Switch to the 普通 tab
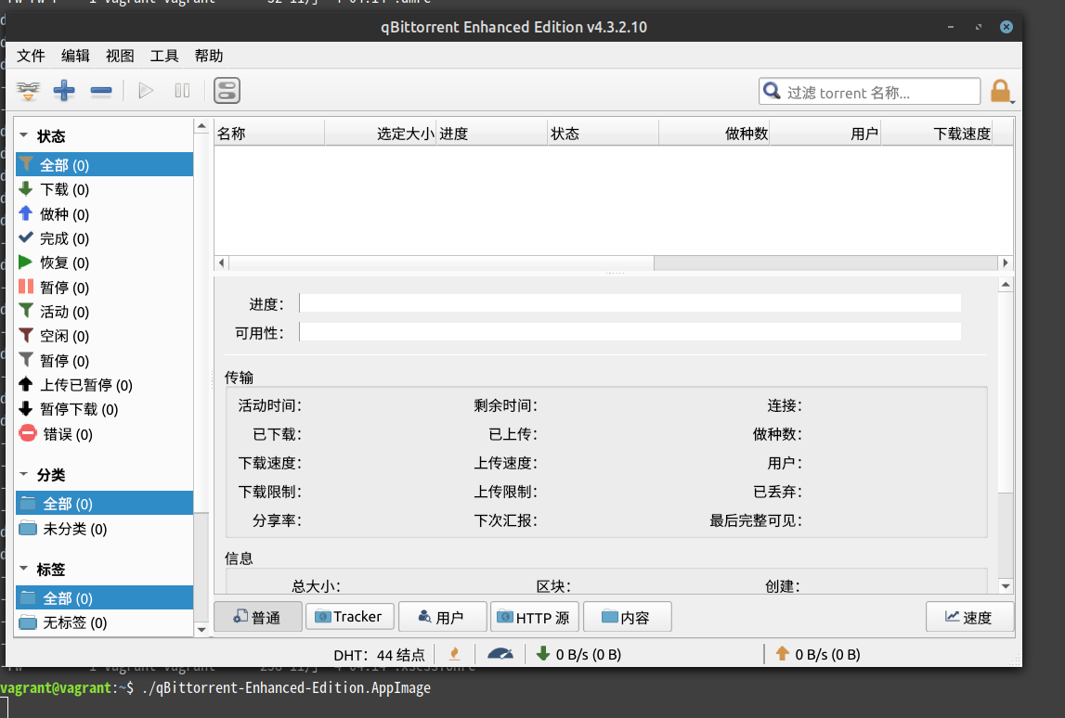This screenshot has height=718, width=1065. pos(258,617)
